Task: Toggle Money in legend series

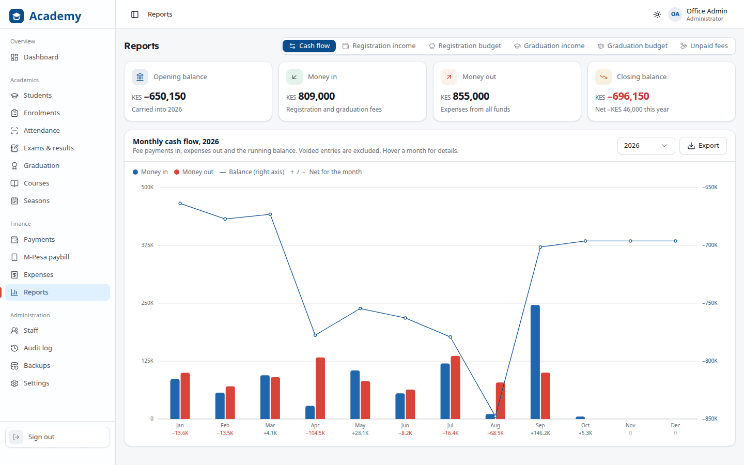Action: pyautogui.click(x=150, y=172)
